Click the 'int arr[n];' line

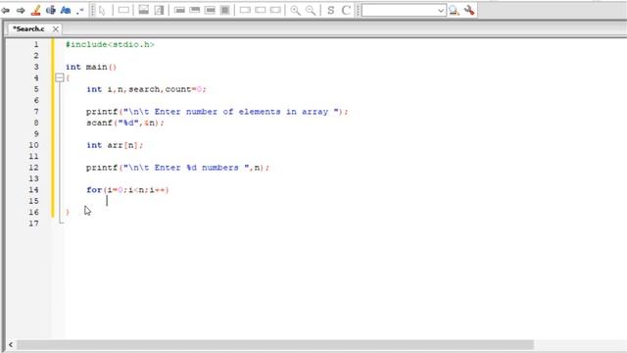115,145
